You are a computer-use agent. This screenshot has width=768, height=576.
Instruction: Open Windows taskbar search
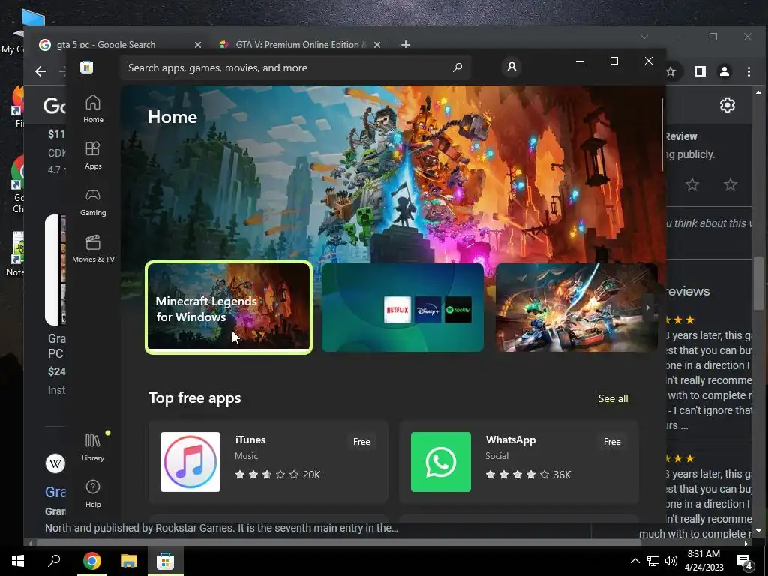click(54, 561)
